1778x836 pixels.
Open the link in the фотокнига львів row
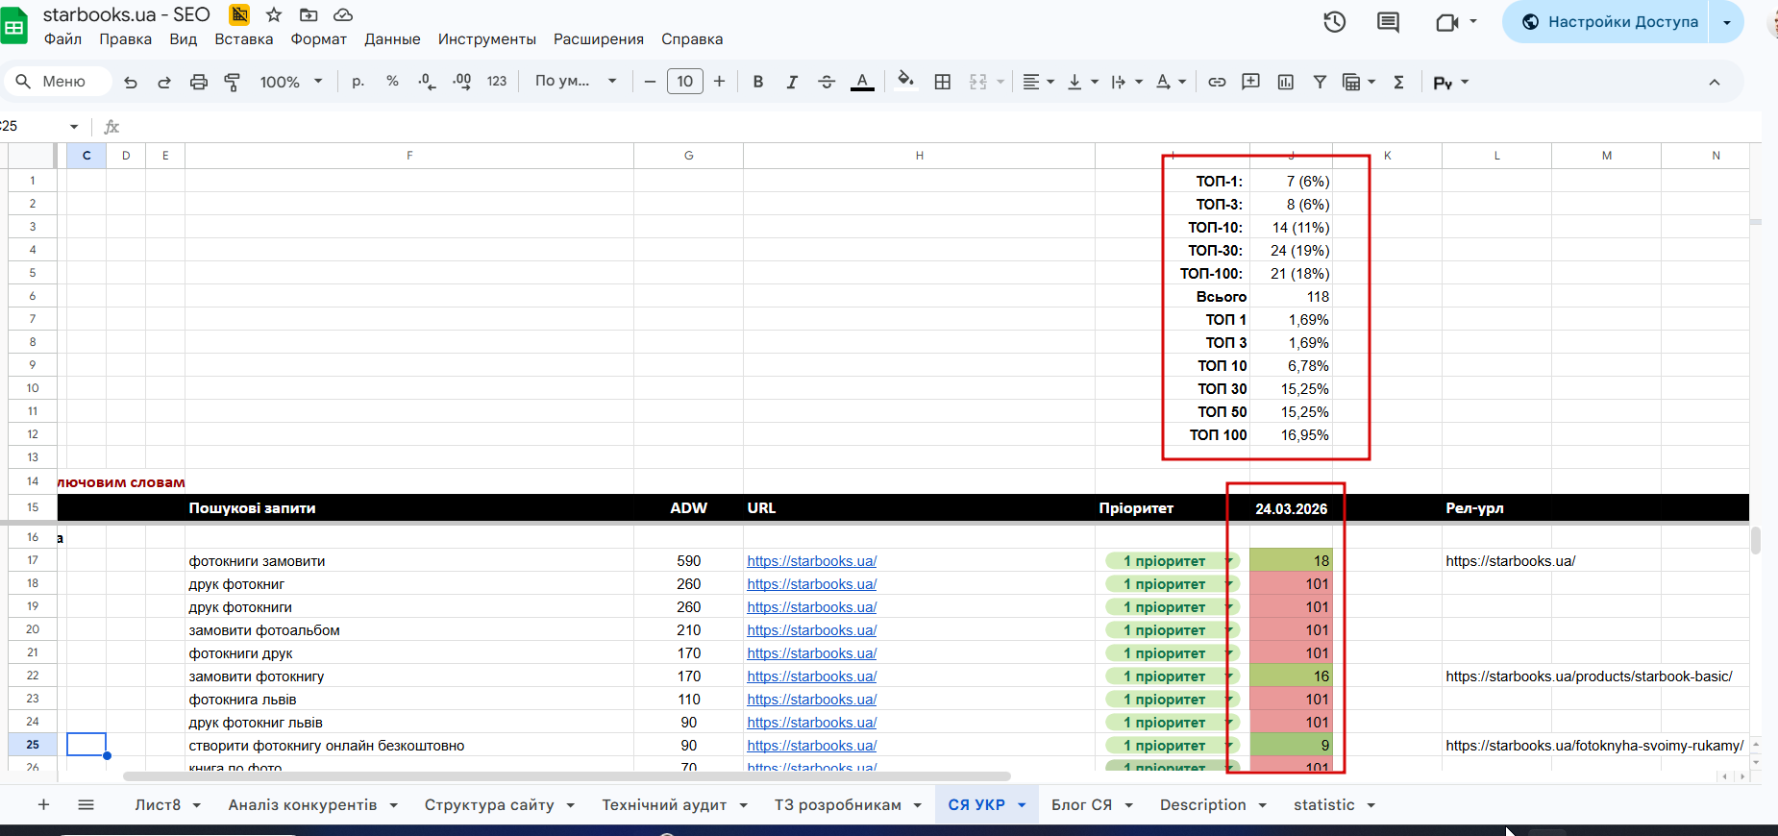point(812,700)
